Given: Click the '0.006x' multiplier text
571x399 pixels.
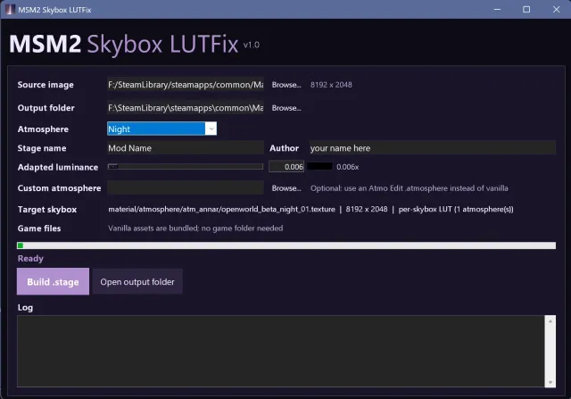Looking at the screenshot, I should (x=347, y=167).
